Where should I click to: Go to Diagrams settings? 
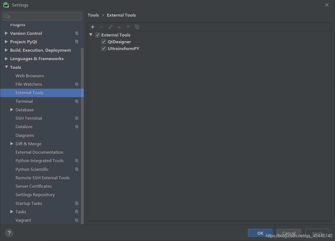pyautogui.click(x=25, y=135)
